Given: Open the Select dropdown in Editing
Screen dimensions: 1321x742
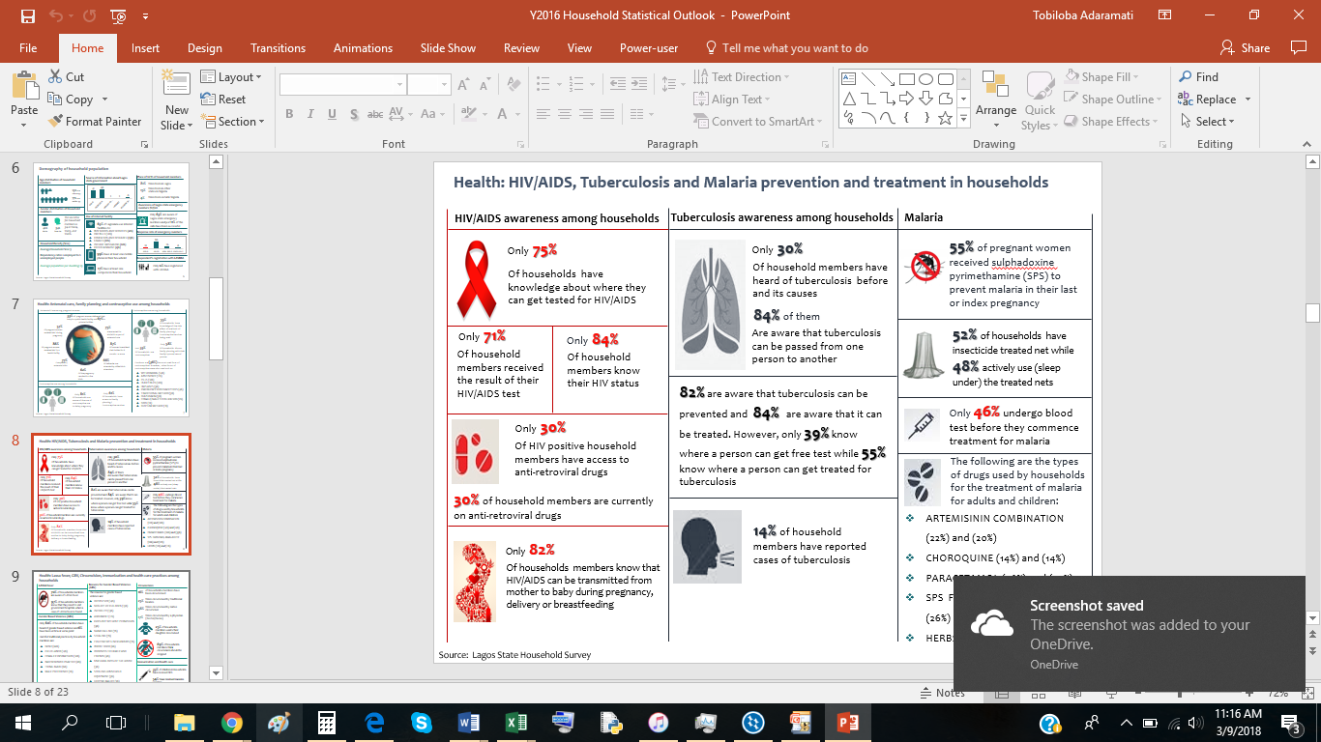Looking at the screenshot, I should pyautogui.click(x=1207, y=122).
